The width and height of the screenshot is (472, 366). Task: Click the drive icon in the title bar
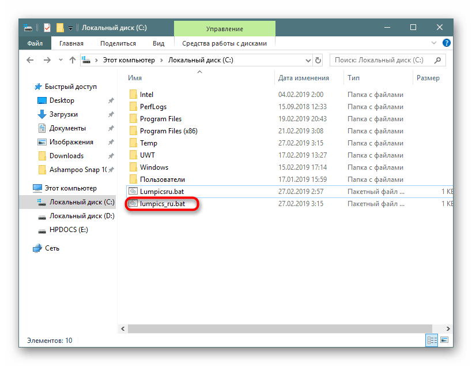28,27
